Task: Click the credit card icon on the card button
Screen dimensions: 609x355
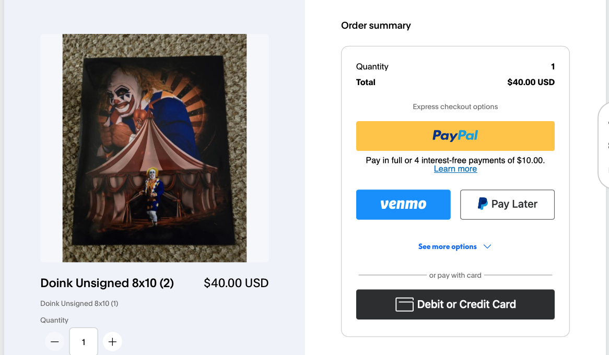Action: (x=404, y=304)
